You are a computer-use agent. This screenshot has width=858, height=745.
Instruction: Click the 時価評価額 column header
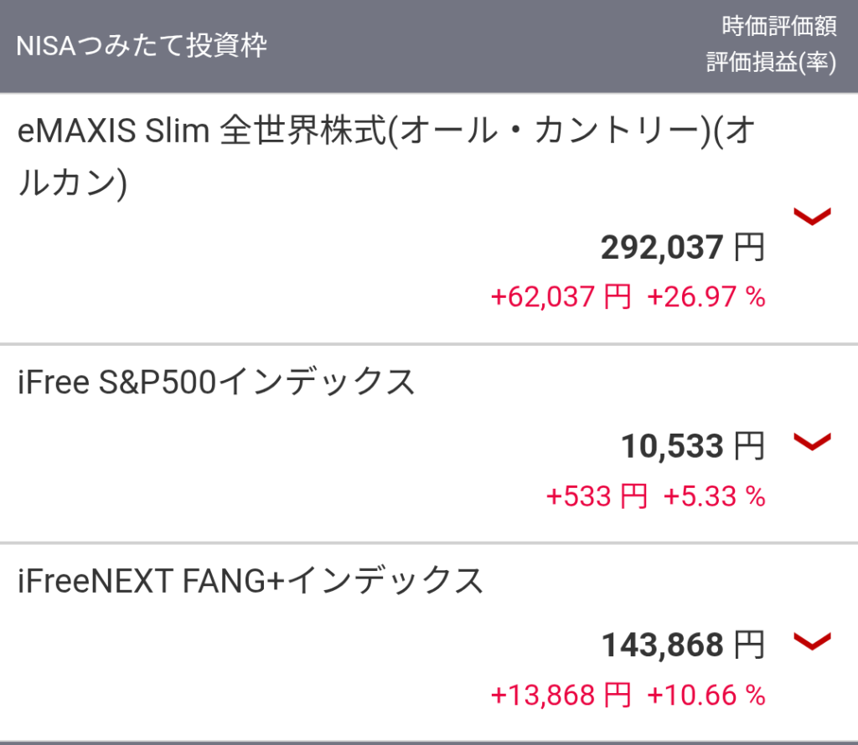tap(778, 26)
